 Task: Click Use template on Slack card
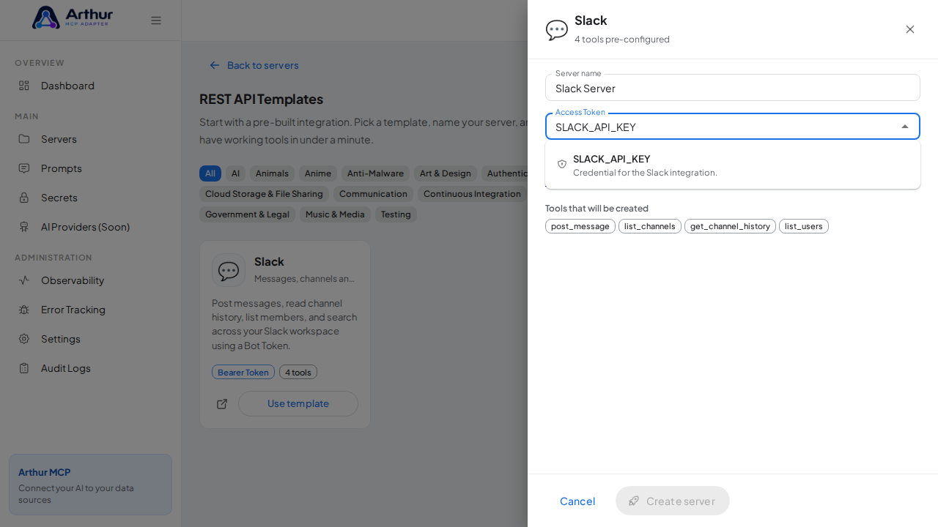[298, 404]
